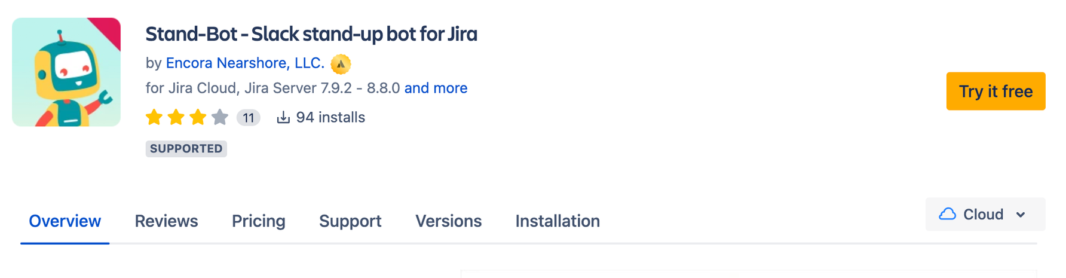This screenshot has width=1066, height=278.
Task: Click the download installs icon
Action: point(283,117)
